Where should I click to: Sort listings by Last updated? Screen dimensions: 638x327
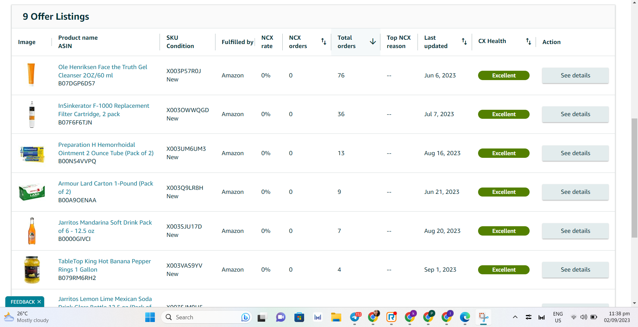click(464, 41)
